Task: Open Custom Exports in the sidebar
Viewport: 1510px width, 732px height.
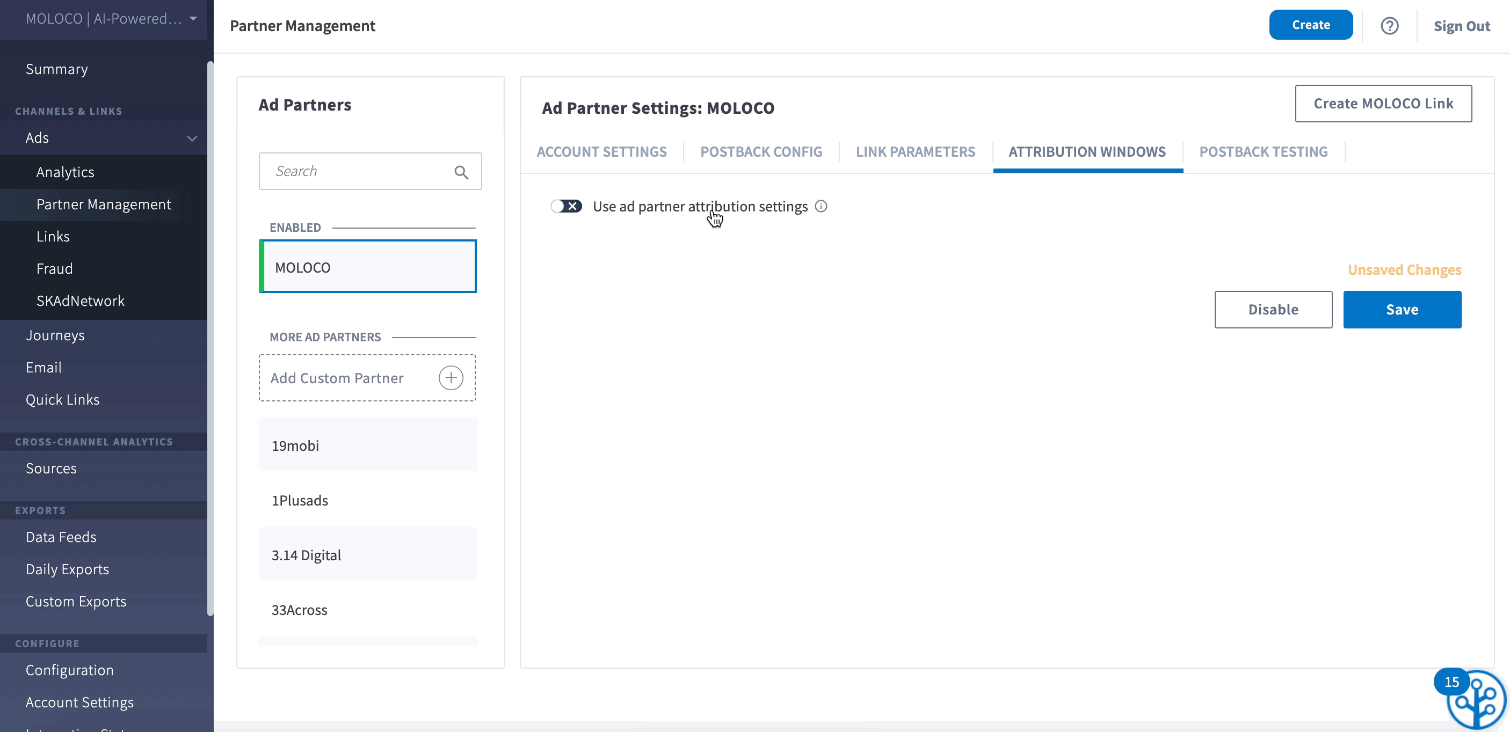Action: [76, 602]
